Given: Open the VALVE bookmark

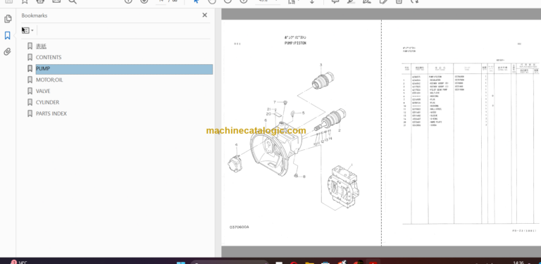Looking at the screenshot, I should 43,91.
